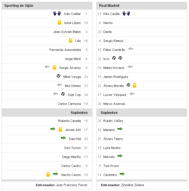The image size is (189, 191).
Task: Click yellow card icon next to Álvaro Morata
Action: tap(135, 85)
